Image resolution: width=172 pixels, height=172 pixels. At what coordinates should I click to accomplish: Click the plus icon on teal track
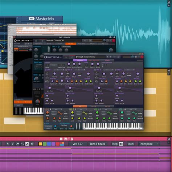click(x=169, y=5)
